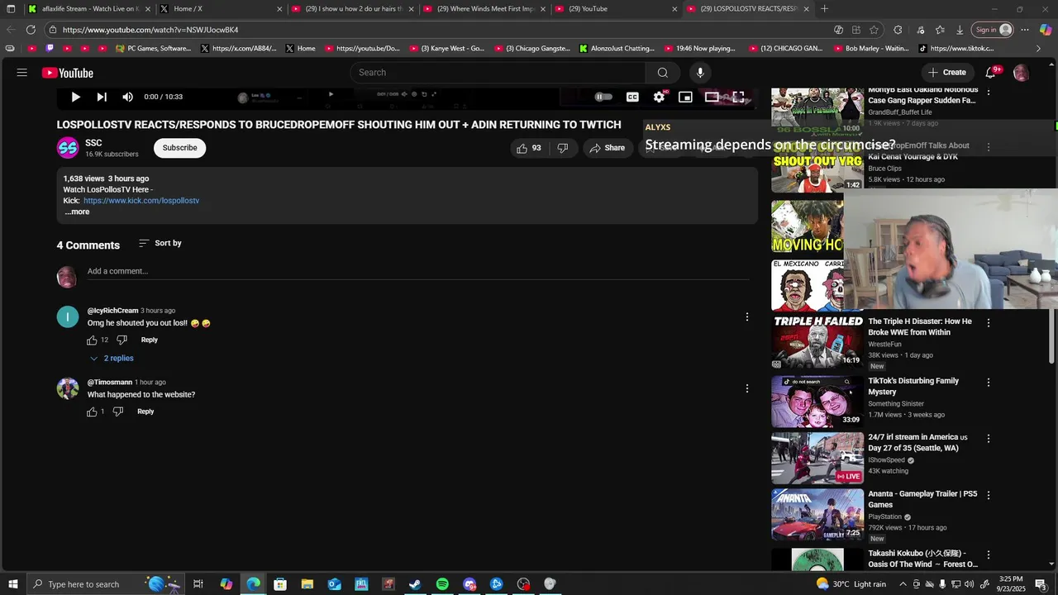Reply to Timosmann's comment

[x=145, y=412]
